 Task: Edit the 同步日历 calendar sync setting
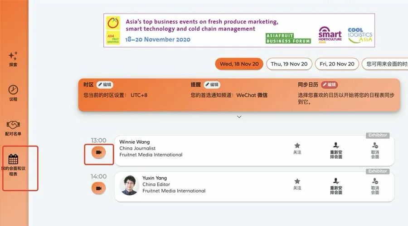329,85
